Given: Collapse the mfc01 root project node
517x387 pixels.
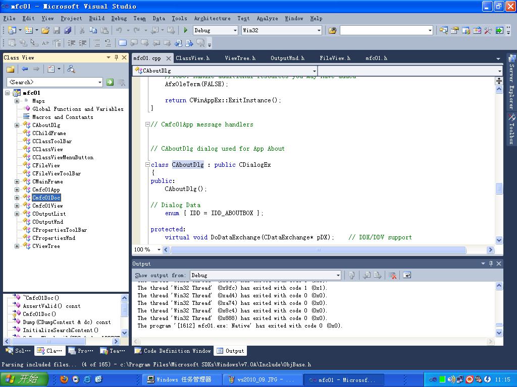Looking at the screenshot, I should (7, 93).
